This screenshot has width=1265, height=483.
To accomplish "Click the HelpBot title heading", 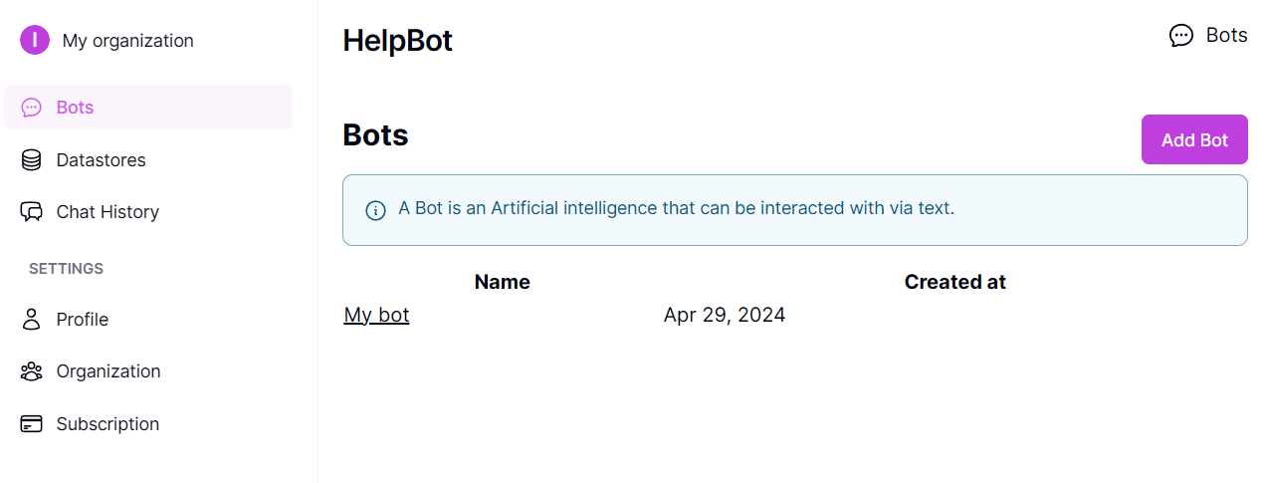I will point(397,41).
